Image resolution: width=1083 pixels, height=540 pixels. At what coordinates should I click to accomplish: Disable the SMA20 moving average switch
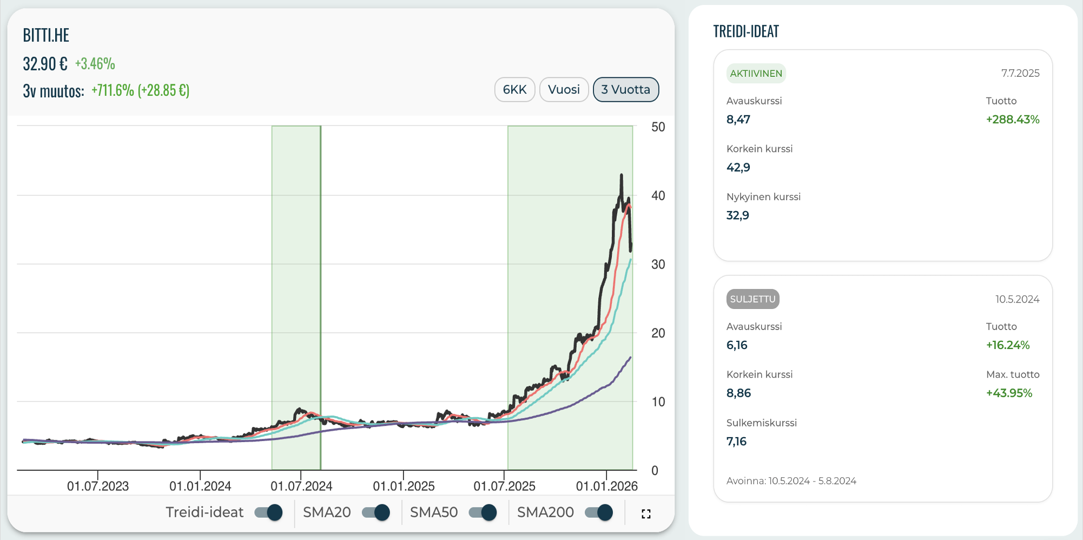376,512
